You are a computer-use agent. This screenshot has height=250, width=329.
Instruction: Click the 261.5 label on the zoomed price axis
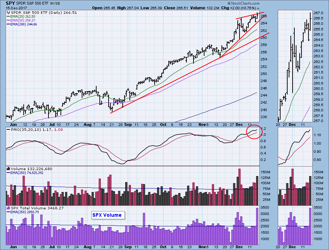pos(318,72)
